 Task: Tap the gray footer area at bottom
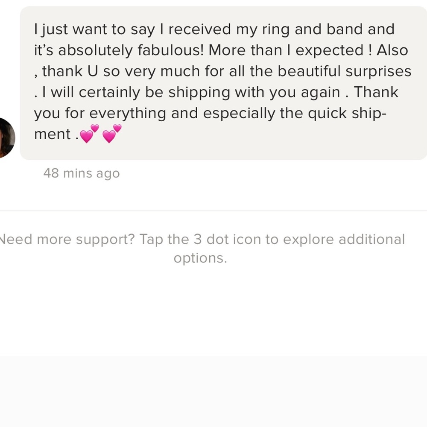tap(213, 391)
